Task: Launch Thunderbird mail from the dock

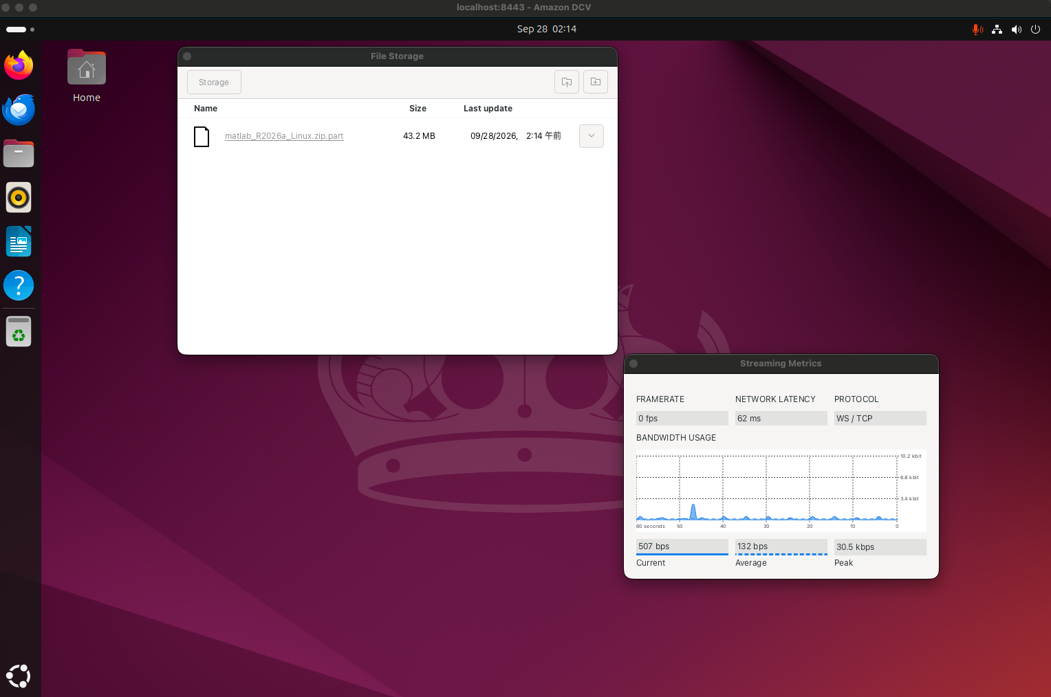Action: [19, 110]
